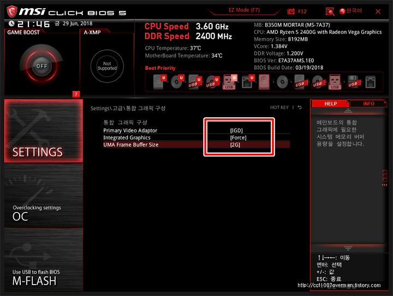The width and height of the screenshot is (393, 296).
Task: Open the F12 screenshot camera icon
Action: click(x=291, y=11)
